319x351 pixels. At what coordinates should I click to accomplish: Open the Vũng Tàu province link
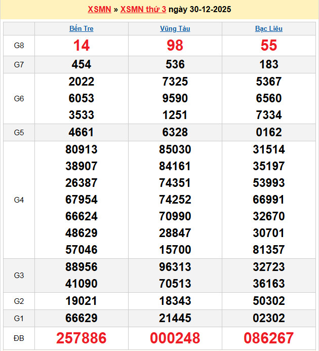coord(175,29)
